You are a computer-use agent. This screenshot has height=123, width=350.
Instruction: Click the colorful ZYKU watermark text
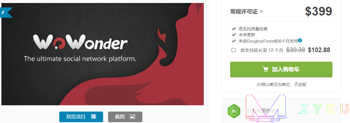324,109
